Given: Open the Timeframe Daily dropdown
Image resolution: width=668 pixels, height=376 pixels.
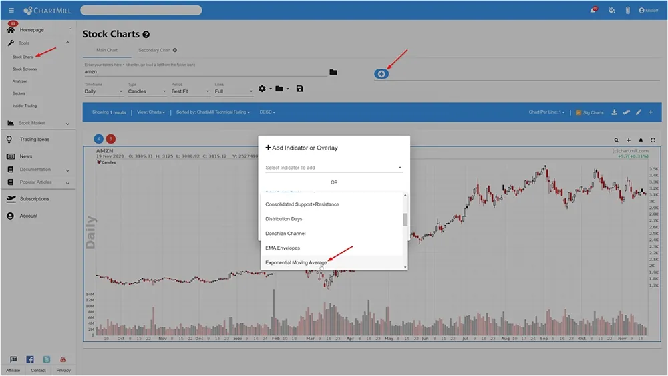Looking at the screenshot, I should click(x=104, y=91).
